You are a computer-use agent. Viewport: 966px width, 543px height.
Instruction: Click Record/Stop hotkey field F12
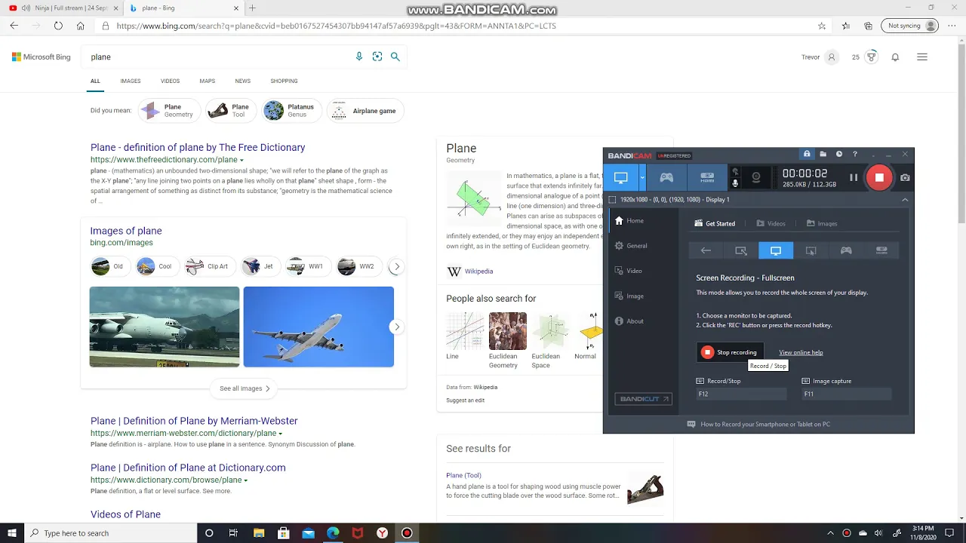coord(741,394)
